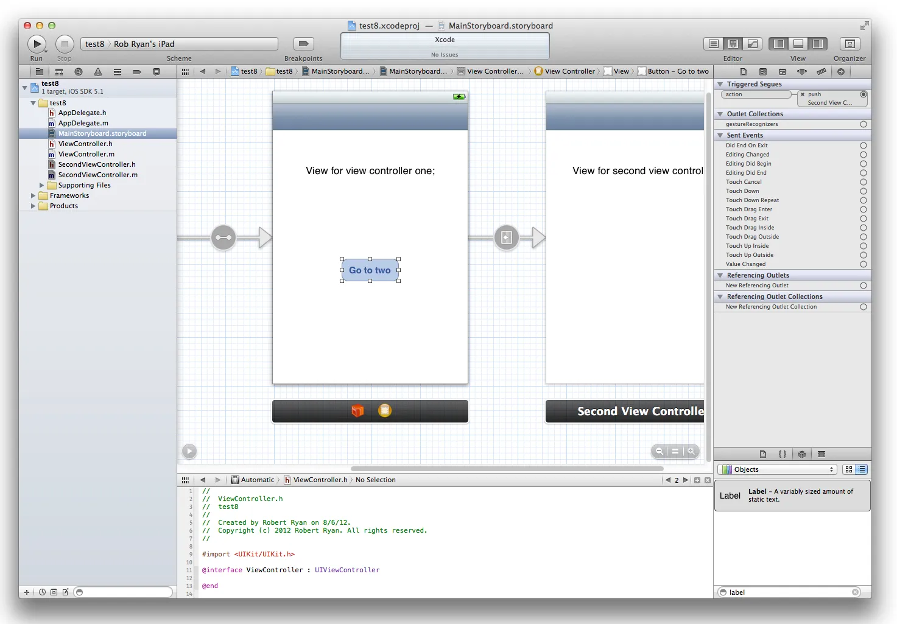Screen dimensions: 897x624
Task: Show the Version editor
Action: pos(753,44)
